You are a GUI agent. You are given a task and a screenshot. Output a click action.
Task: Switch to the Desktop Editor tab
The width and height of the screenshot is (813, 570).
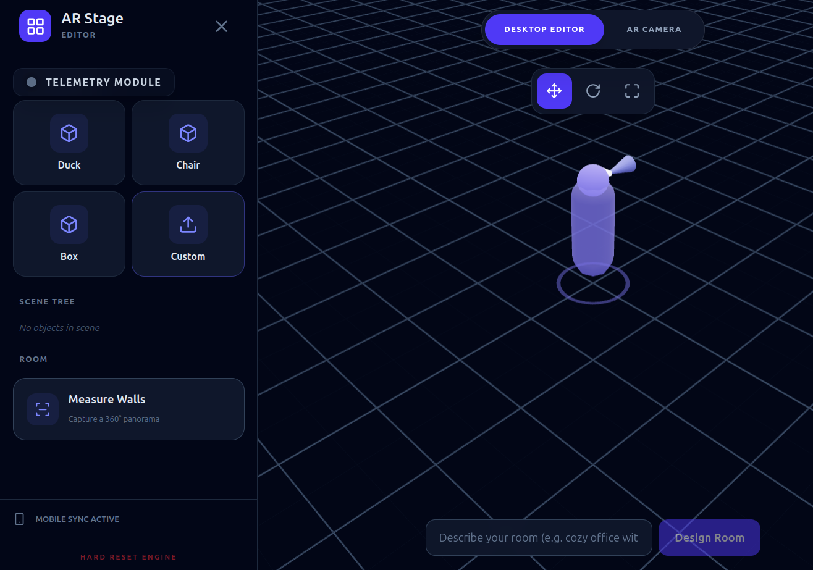(544, 30)
